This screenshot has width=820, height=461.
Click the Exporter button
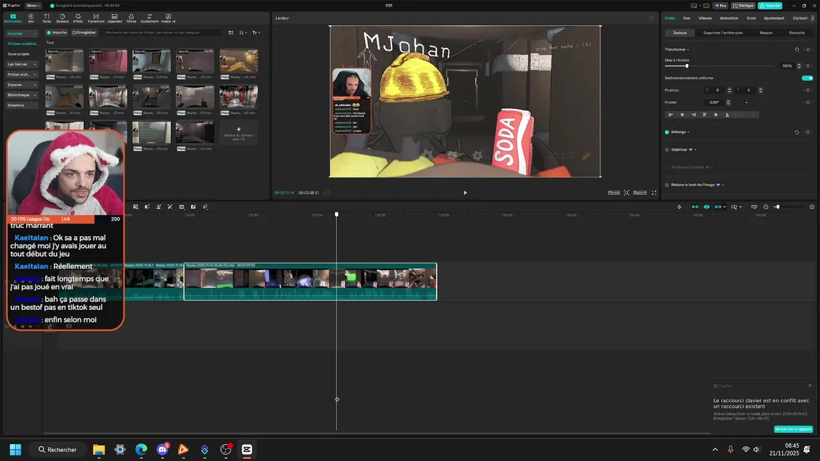pyautogui.click(x=770, y=5)
